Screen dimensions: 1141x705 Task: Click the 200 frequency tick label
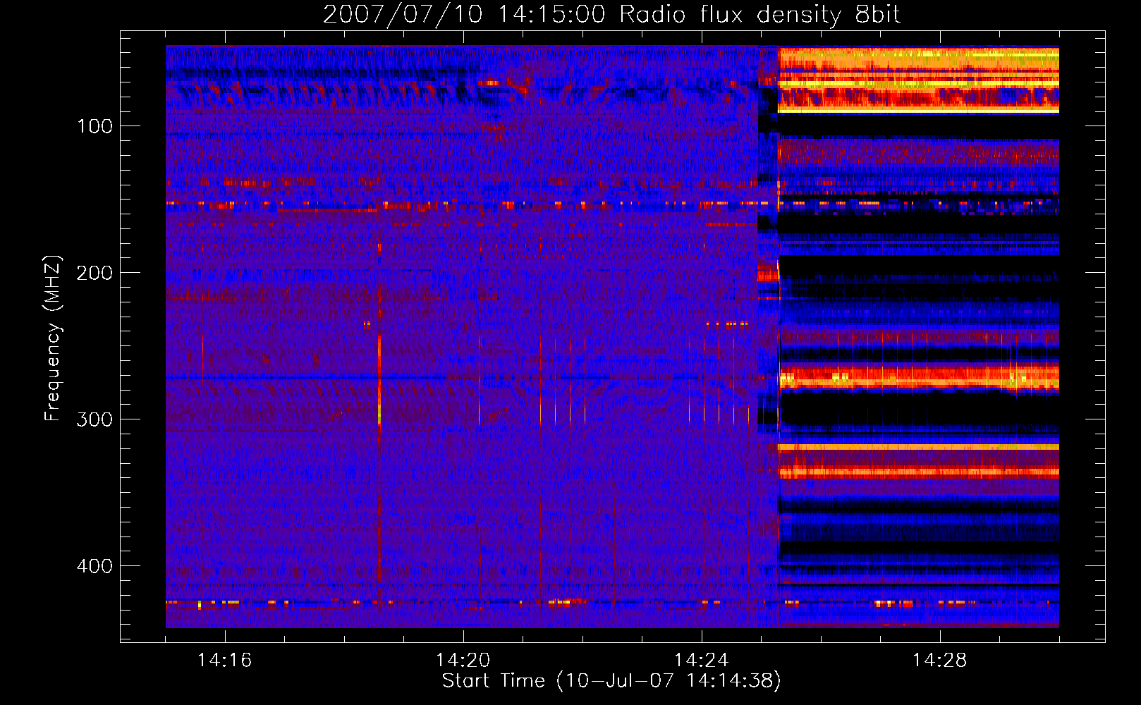95,273
